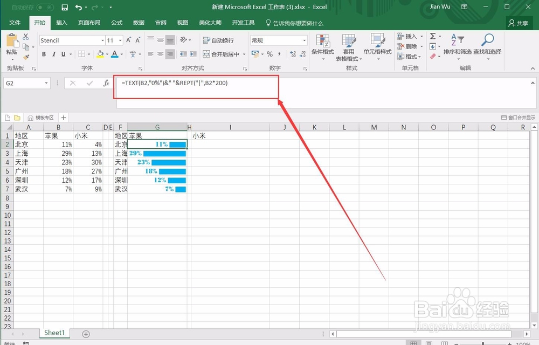Screen dimensions: 539x345
Task: Click the Undo arrow icon
Action: point(79,7)
